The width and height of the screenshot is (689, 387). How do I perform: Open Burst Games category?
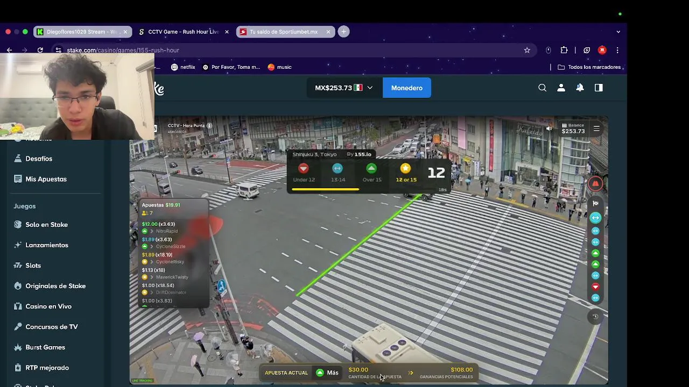[x=45, y=347]
